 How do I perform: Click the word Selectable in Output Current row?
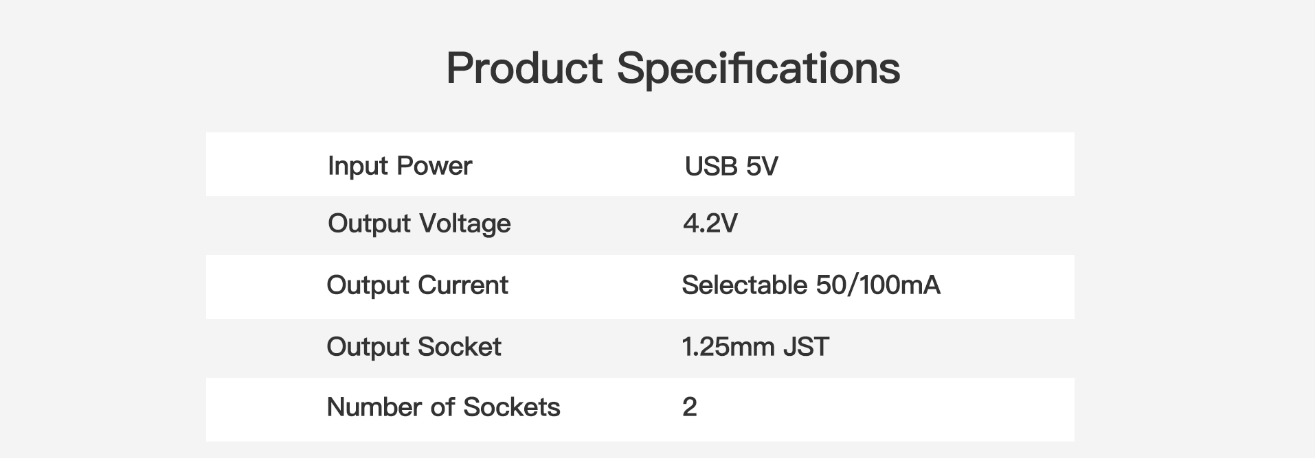[745, 285]
